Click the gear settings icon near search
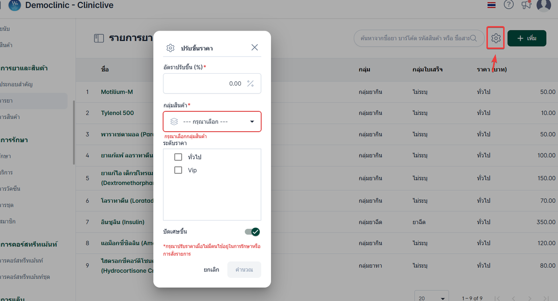 (x=496, y=38)
